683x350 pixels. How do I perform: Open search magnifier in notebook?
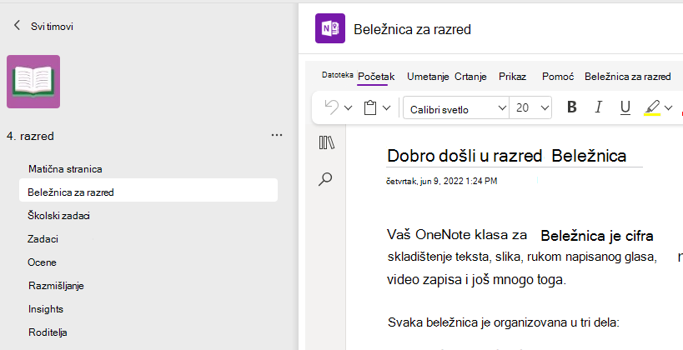325,179
